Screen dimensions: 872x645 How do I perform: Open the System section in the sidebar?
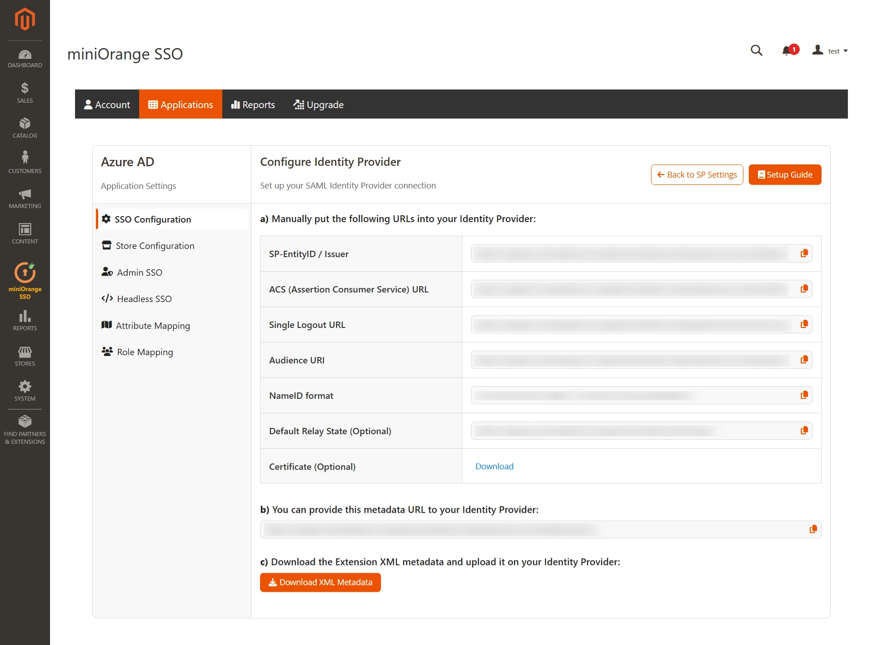(25, 390)
